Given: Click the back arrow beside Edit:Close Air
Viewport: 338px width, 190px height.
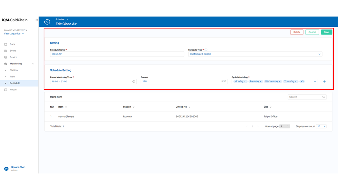Looking at the screenshot, I should [x=47, y=22].
